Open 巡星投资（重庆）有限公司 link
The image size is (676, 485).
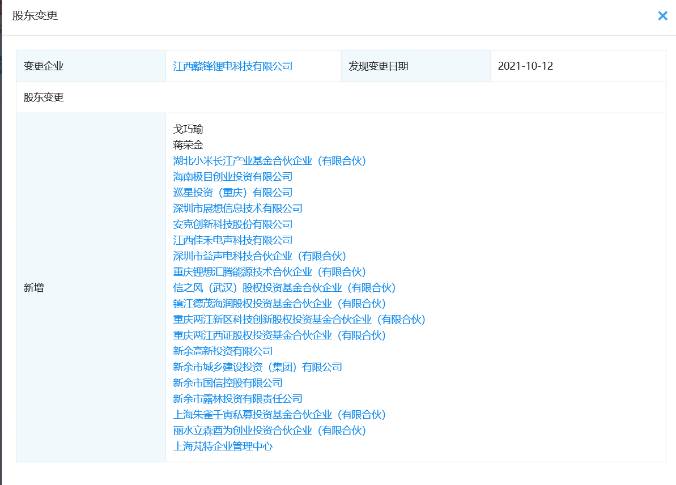pyautogui.click(x=232, y=193)
